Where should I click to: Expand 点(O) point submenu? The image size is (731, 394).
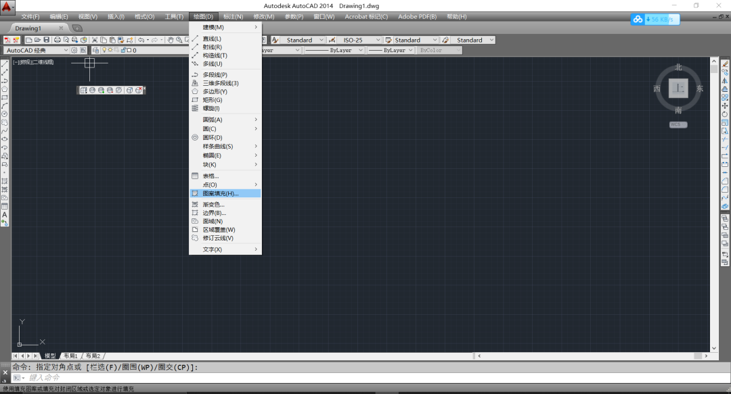click(225, 185)
